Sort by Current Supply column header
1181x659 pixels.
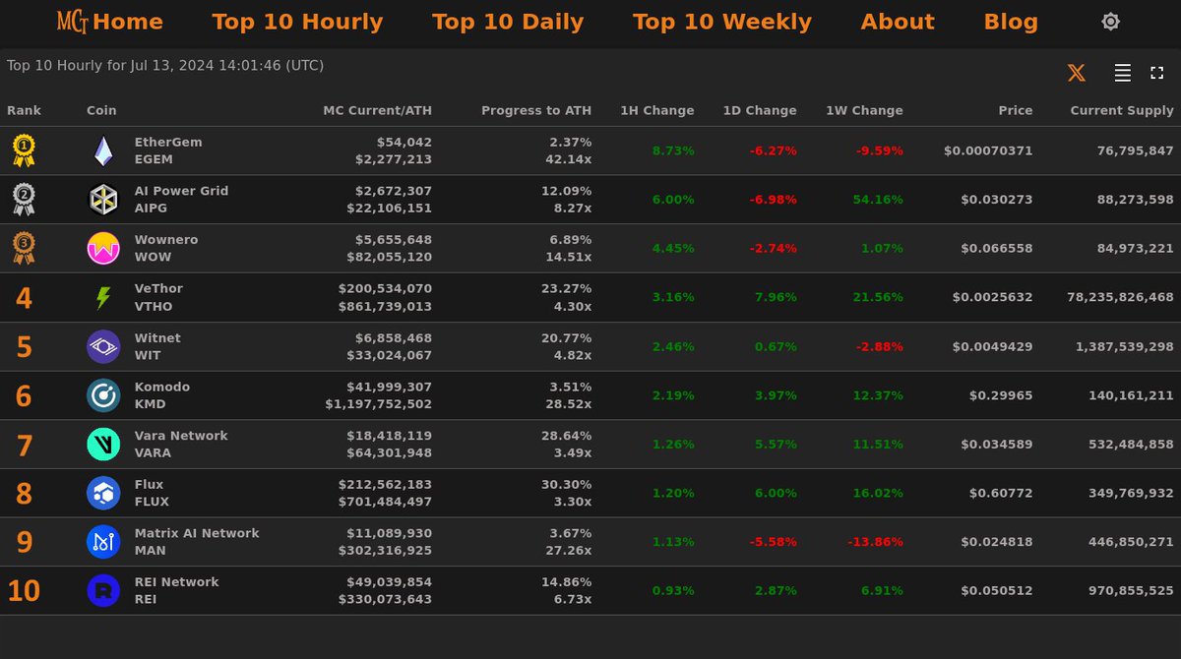coord(1122,111)
